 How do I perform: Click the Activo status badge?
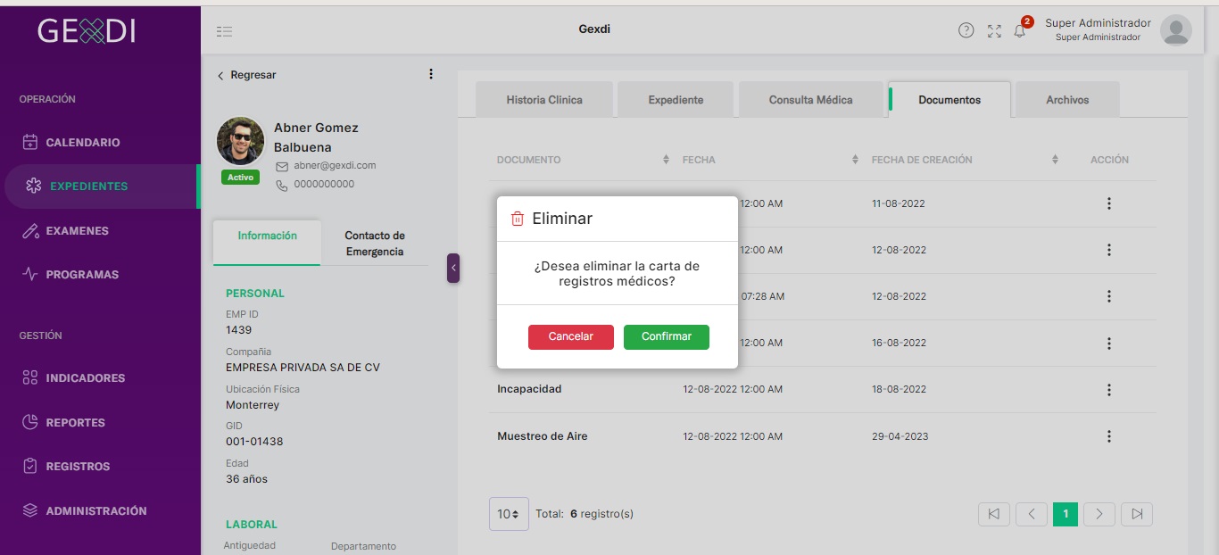pos(240,177)
